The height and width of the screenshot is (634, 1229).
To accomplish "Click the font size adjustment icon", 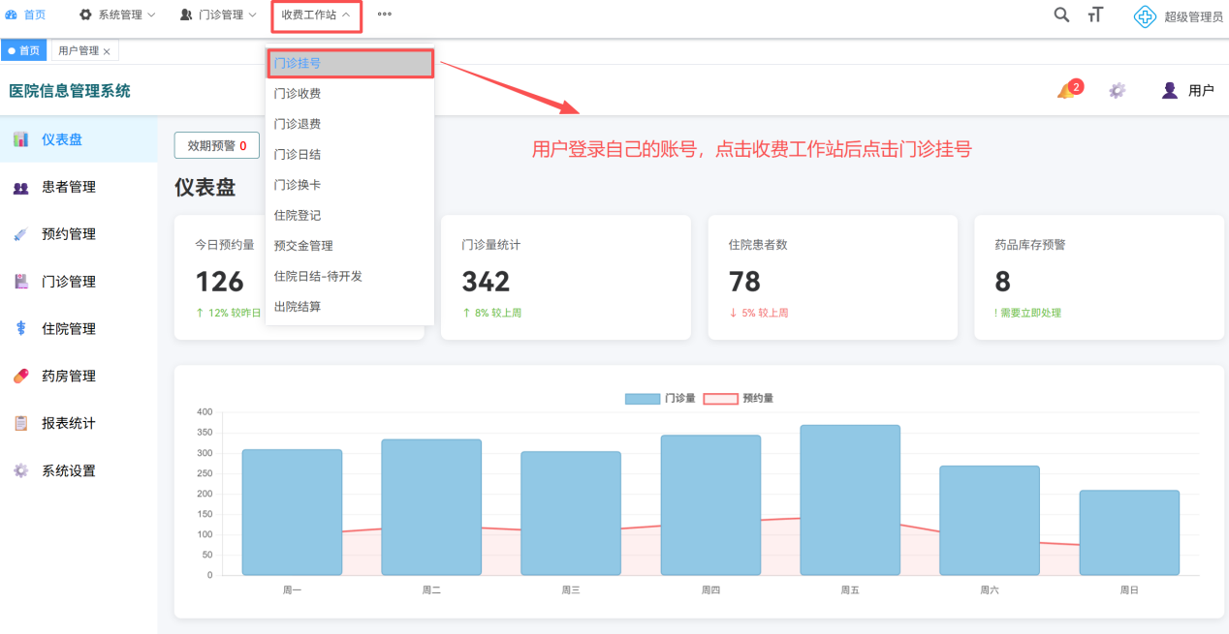I will (x=1095, y=15).
